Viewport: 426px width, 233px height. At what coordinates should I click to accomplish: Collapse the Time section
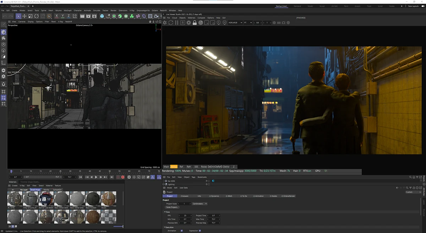coord(164,212)
